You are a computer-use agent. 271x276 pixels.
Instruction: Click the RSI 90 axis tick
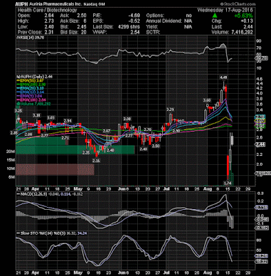(x=259, y=41)
